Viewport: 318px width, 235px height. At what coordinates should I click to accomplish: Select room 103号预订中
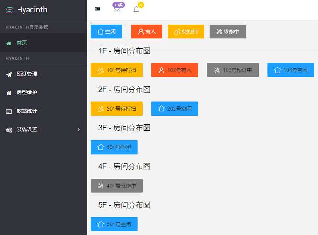click(x=233, y=70)
